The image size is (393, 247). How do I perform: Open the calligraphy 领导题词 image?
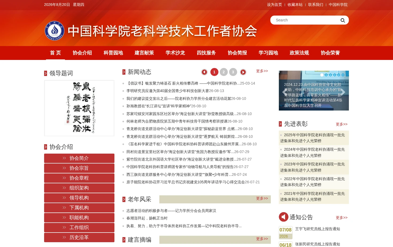tap(79, 108)
